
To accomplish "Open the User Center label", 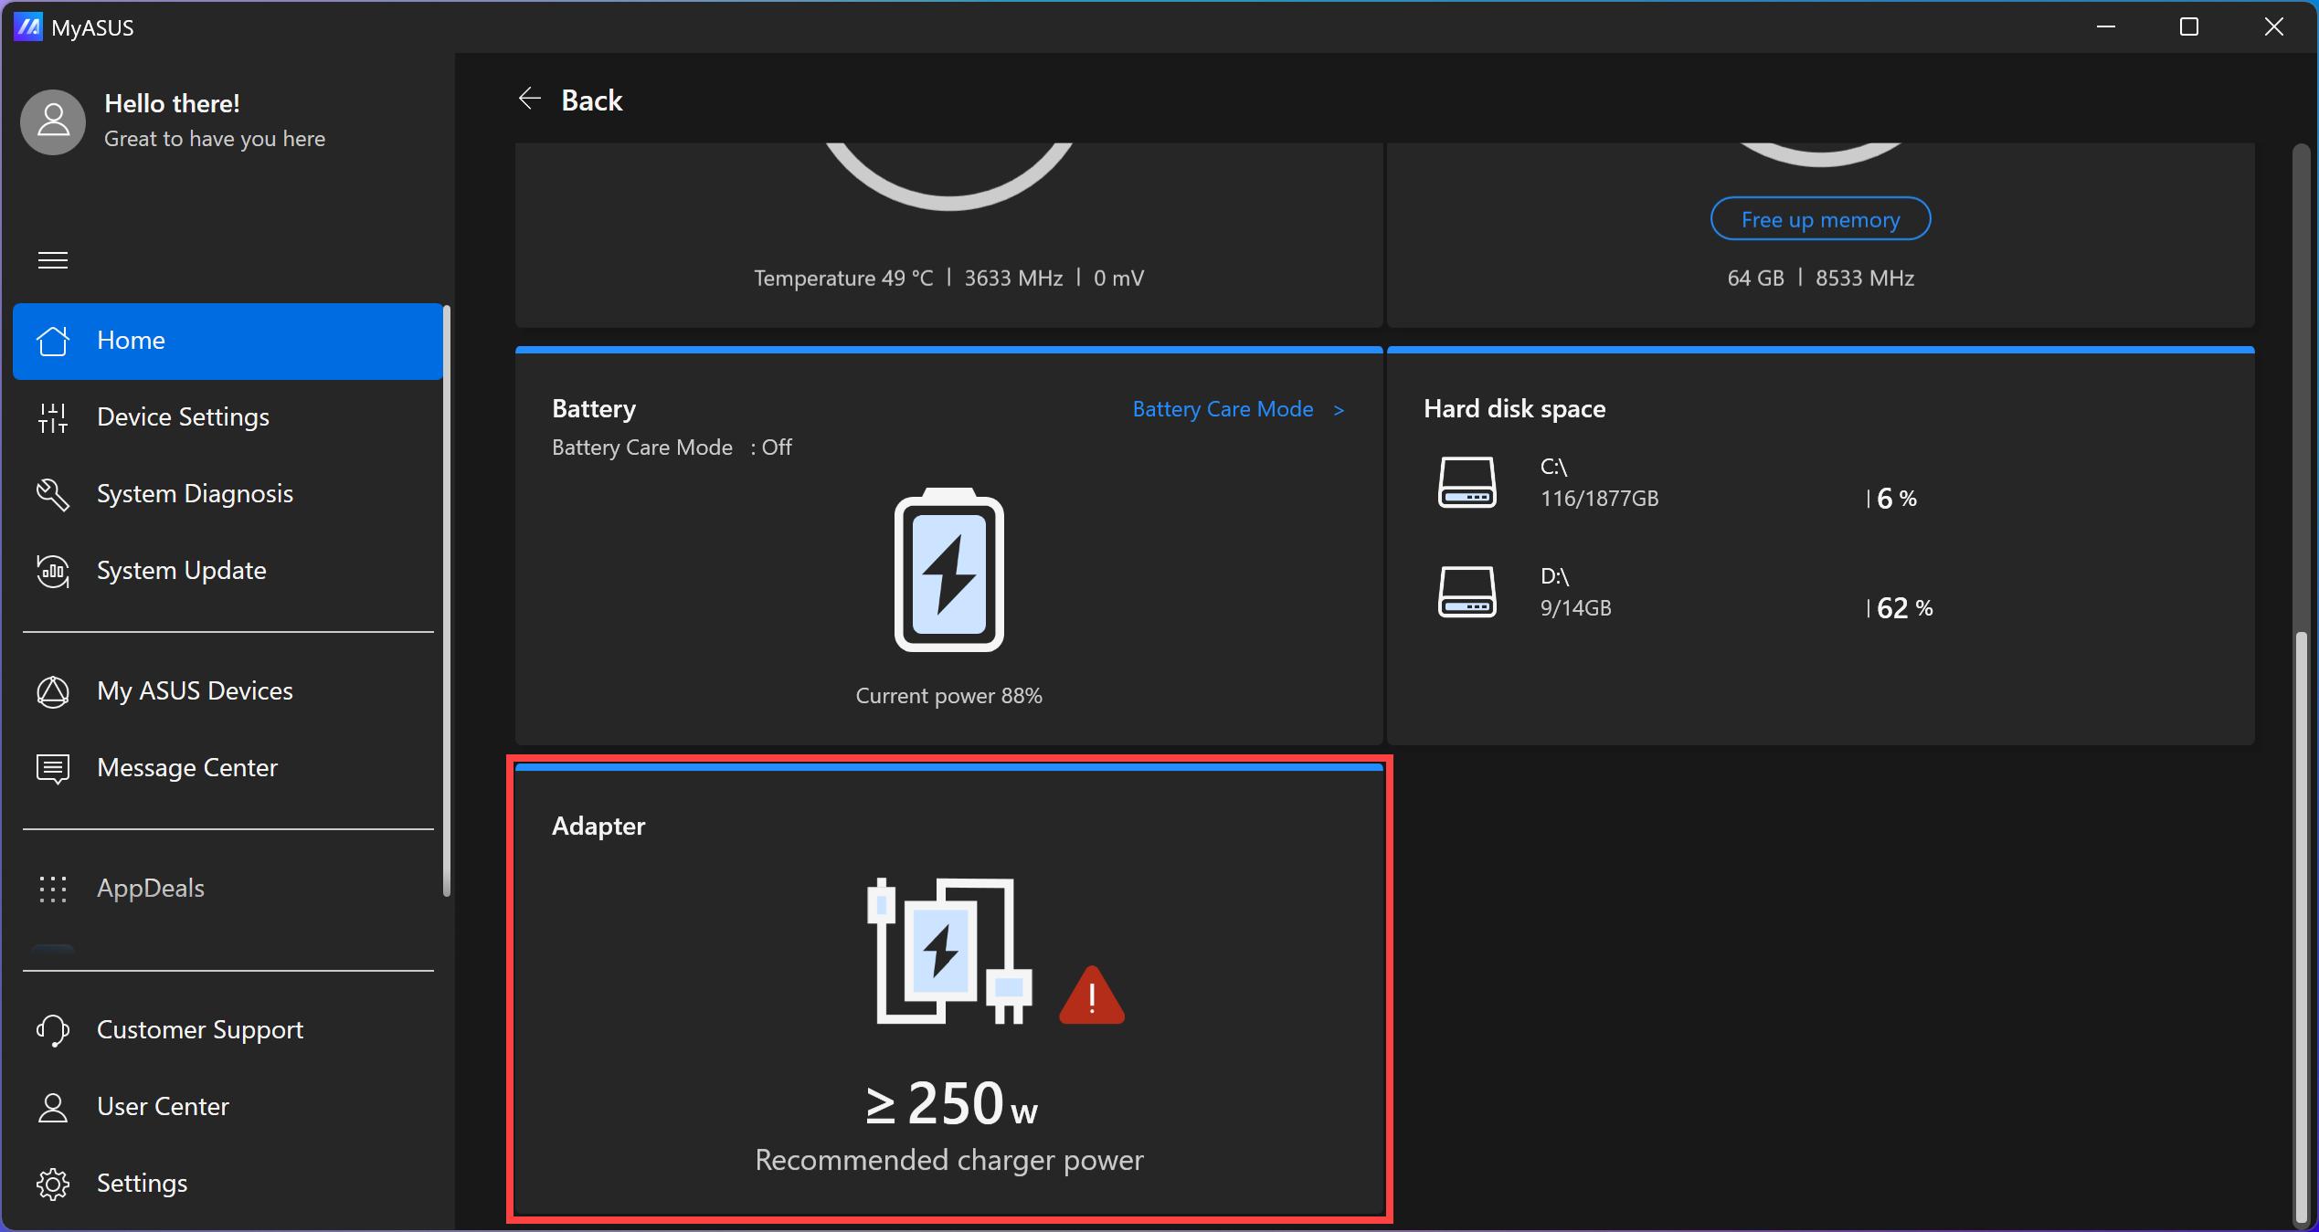I will [163, 1107].
